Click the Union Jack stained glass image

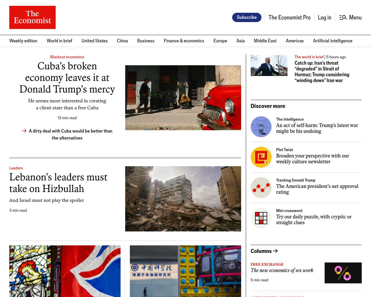pos(65,271)
